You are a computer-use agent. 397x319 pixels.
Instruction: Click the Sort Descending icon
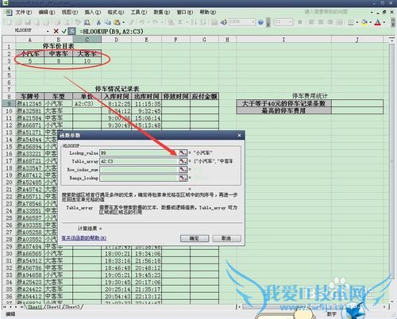[x=203, y=22]
